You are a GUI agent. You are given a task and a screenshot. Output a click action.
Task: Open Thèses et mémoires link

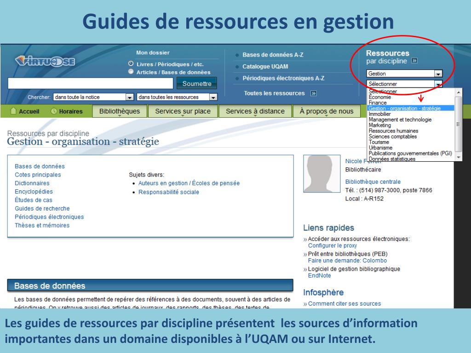coord(42,225)
